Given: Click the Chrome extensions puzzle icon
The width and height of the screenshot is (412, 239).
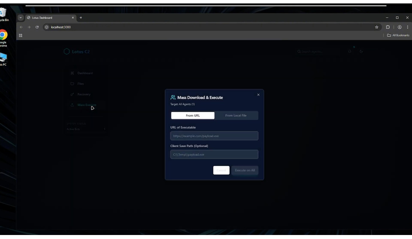Looking at the screenshot, I should click(x=388, y=27).
